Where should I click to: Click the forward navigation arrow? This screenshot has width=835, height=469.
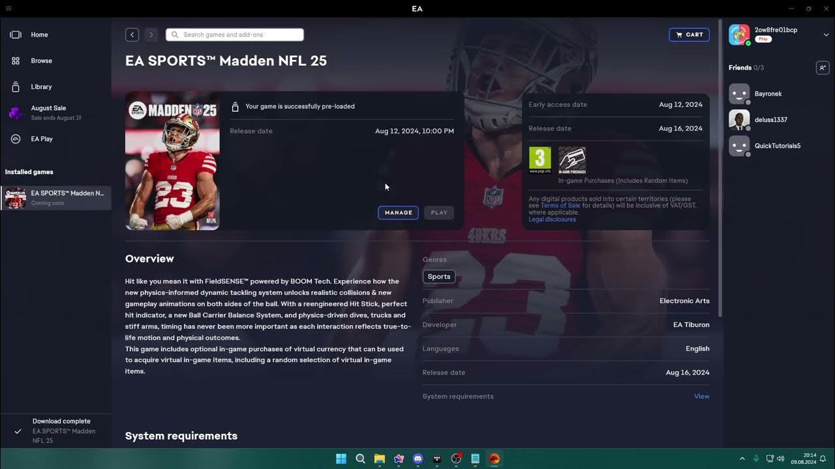point(151,35)
